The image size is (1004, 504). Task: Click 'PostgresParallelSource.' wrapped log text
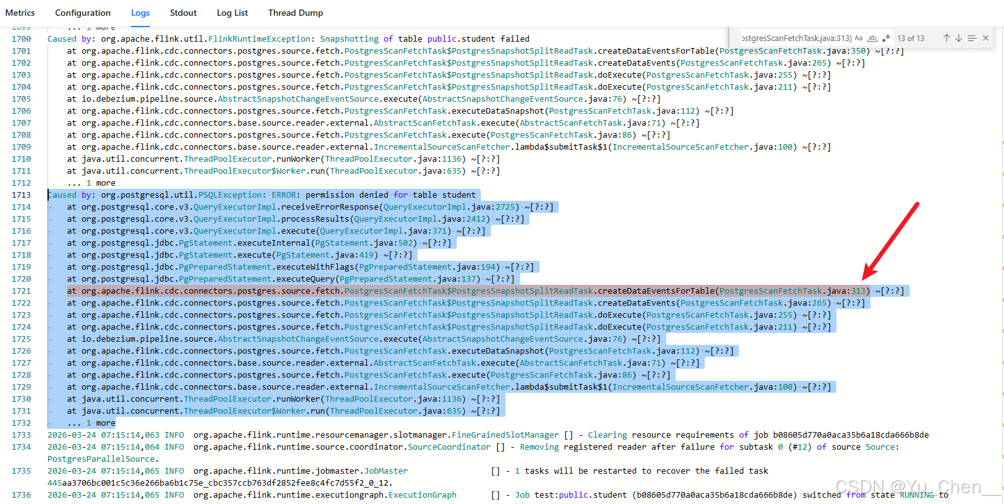[103, 459]
